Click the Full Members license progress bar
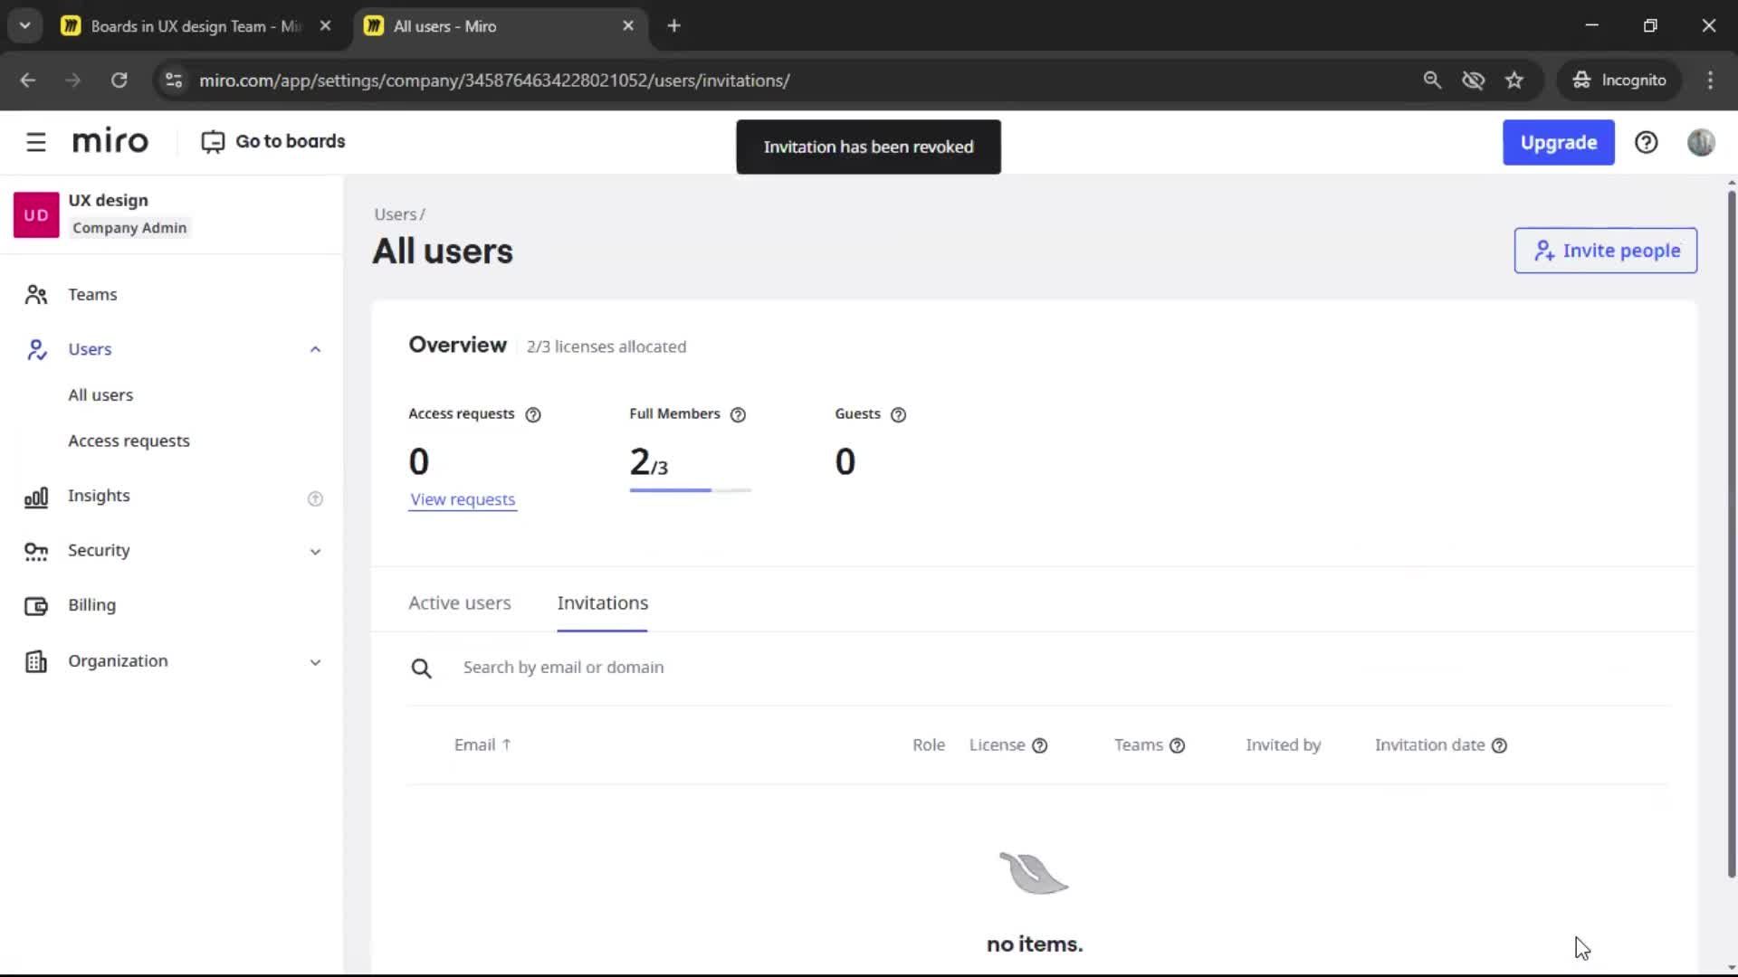Image resolution: width=1738 pixels, height=977 pixels. [x=691, y=490]
